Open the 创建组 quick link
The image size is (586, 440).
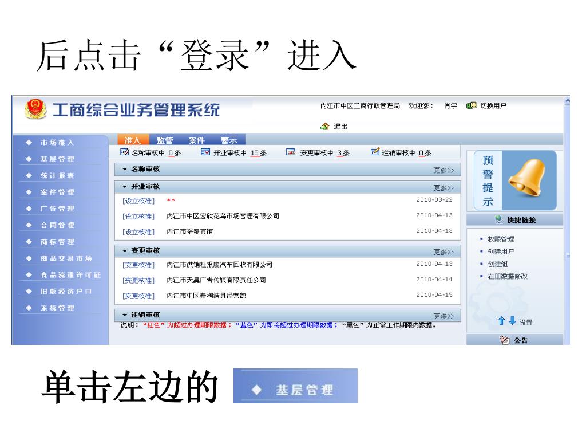498,264
